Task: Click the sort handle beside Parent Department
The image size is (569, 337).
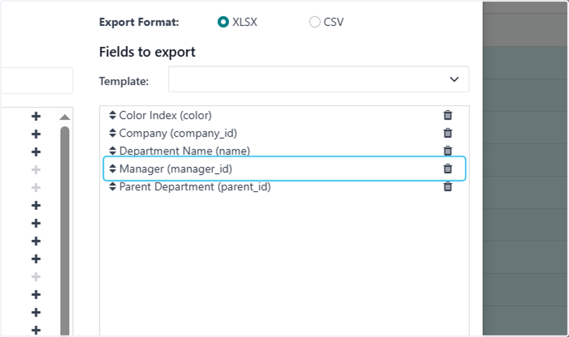Action: (x=112, y=187)
